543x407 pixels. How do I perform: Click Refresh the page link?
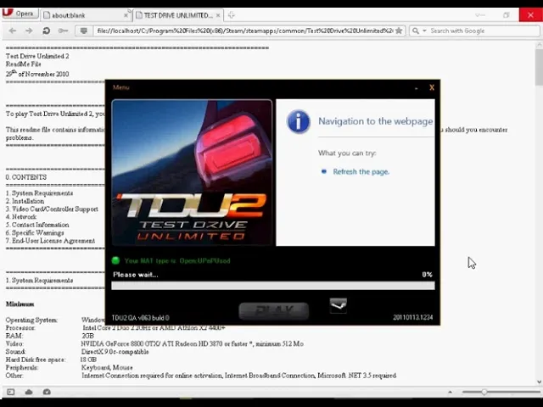[x=361, y=171]
